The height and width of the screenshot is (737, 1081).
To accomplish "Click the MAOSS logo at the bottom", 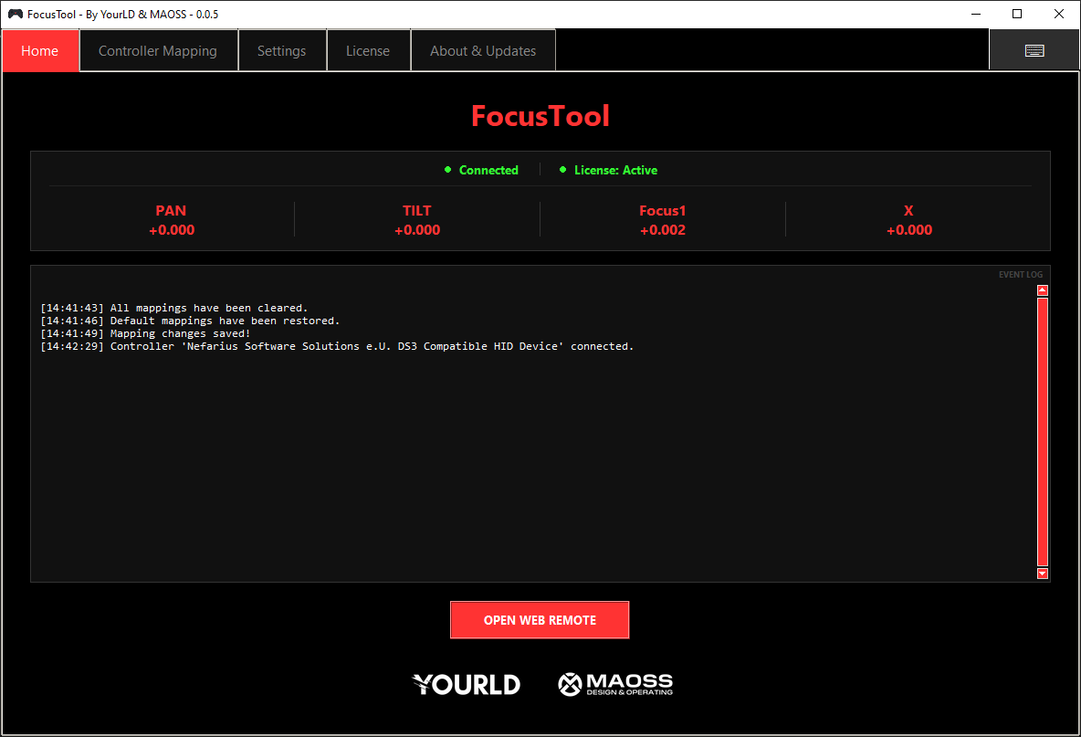I will click(615, 684).
